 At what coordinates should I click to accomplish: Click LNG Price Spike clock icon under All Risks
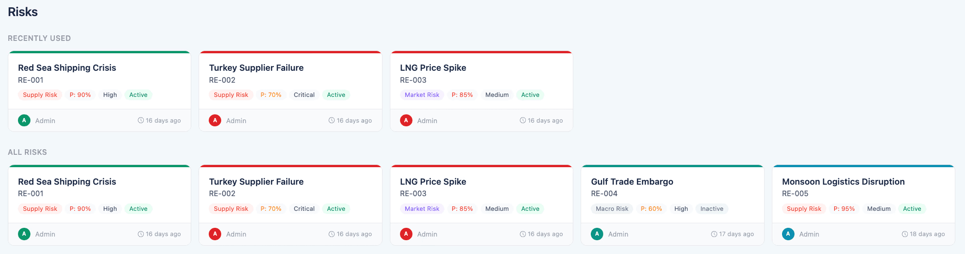(x=523, y=234)
